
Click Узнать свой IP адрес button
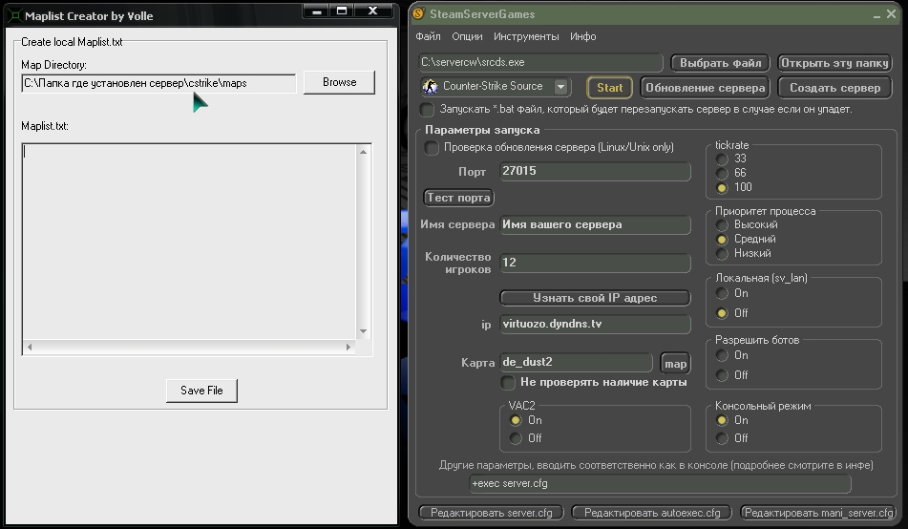(595, 298)
